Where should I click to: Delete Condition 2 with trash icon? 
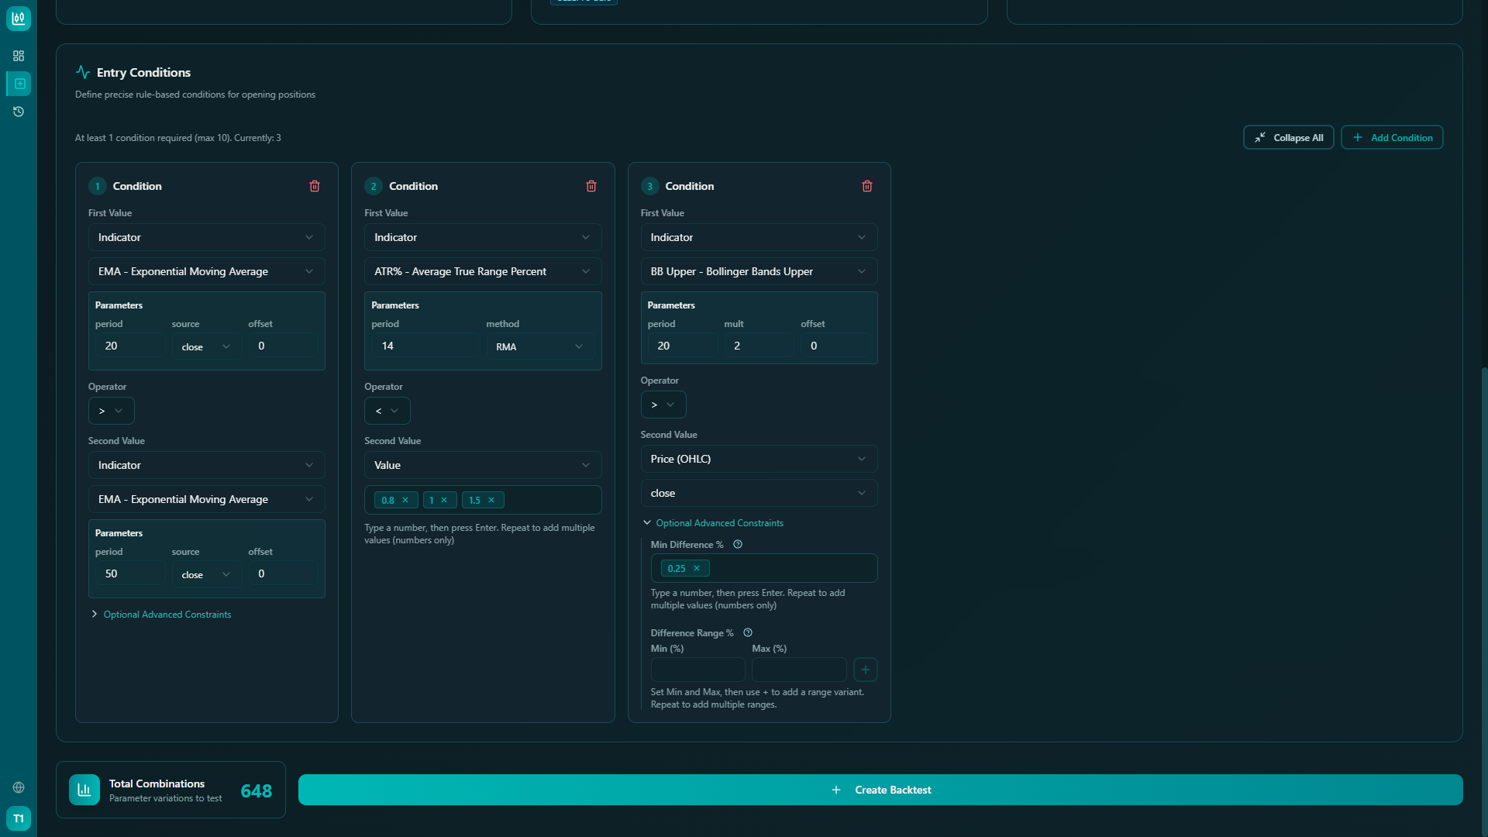[591, 186]
